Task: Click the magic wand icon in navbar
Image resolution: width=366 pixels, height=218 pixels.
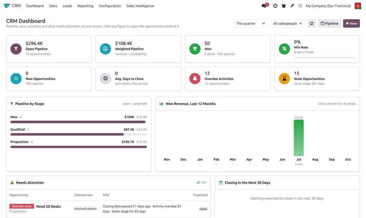Action: [292, 6]
